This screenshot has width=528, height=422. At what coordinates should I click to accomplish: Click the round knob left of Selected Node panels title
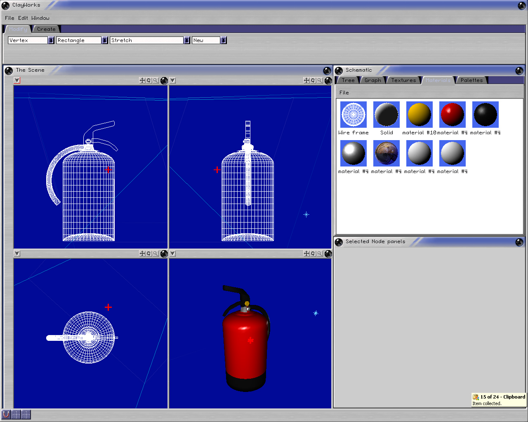tap(339, 242)
